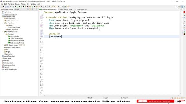Click Collapse All in Package Explorer
Screen dimensions: 186x104
point(28,9)
